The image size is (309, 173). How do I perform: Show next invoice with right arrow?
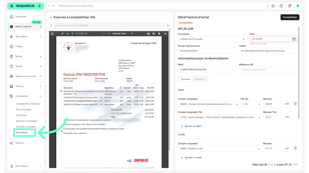point(168,26)
